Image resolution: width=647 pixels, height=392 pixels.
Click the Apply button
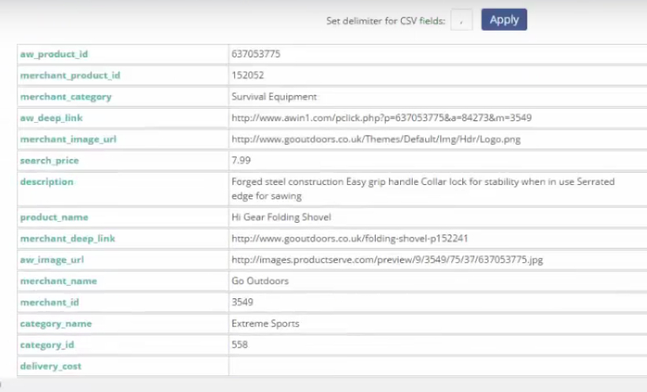point(503,20)
